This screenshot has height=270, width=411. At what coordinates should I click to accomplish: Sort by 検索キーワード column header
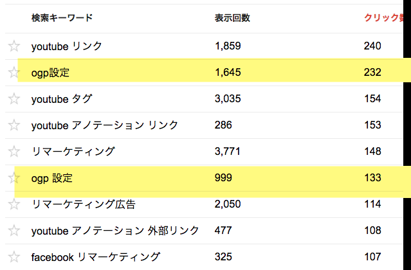point(62,18)
